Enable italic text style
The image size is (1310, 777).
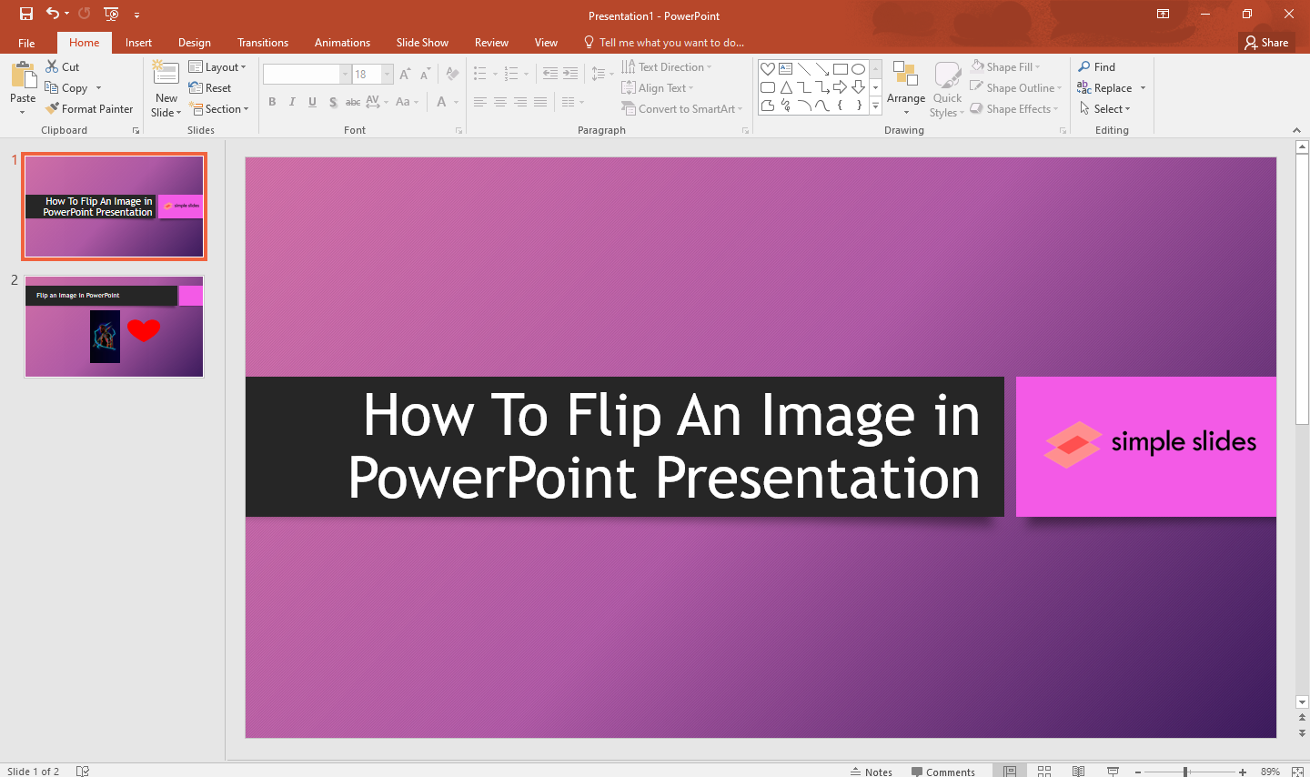coord(292,102)
